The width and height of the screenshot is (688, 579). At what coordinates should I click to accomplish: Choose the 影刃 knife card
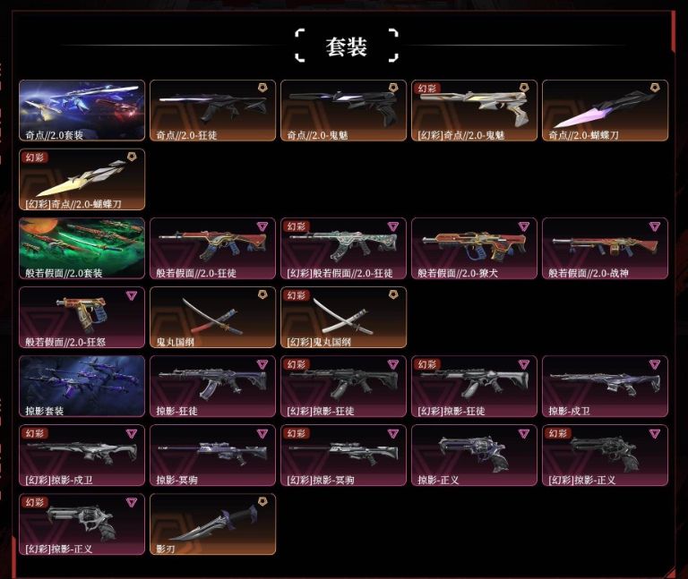click(x=212, y=524)
